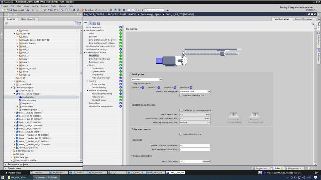Viewport: 321px width, 180px height.
Task: Click the Open project folder icon
Action: click(7, 10)
